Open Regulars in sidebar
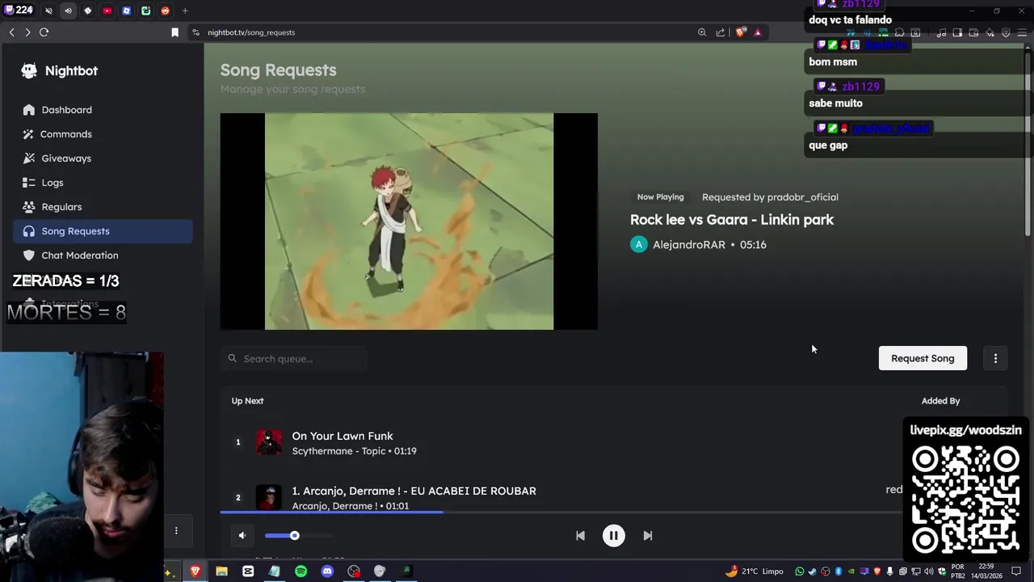 [x=103, y=207]
